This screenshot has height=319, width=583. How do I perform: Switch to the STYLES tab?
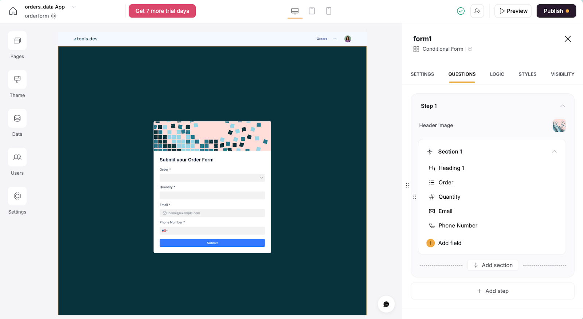(x=528, y=74)
